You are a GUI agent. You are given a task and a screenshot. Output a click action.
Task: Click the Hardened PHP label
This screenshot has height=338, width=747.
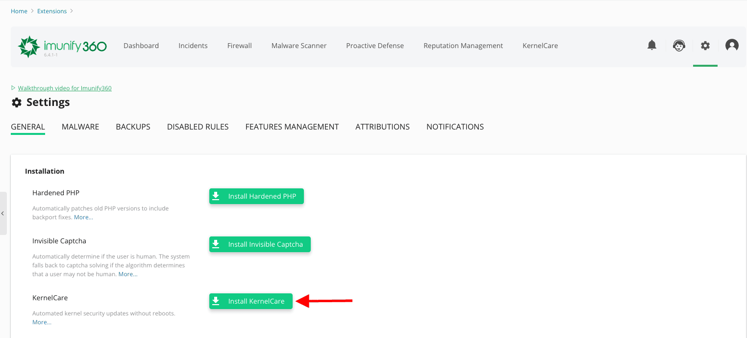click(56, 193)
